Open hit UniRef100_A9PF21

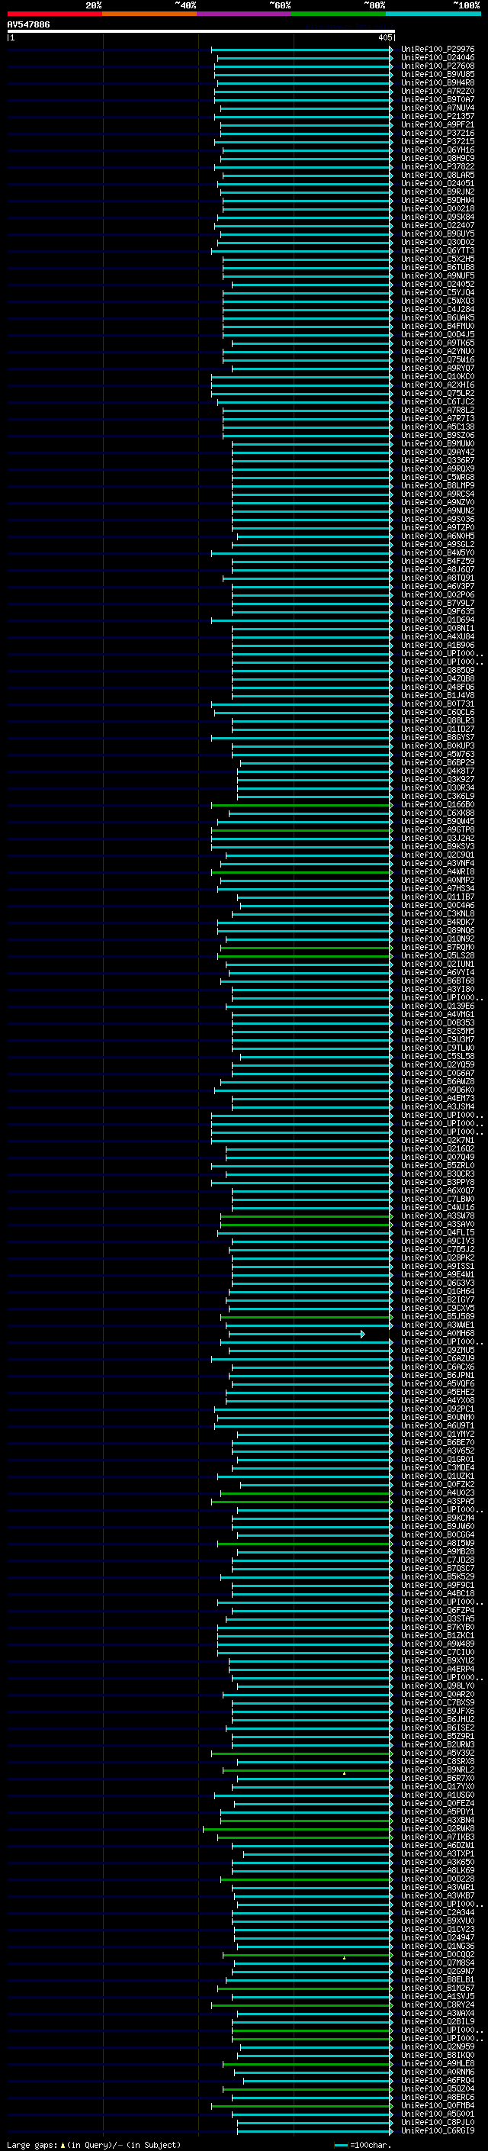point(437,124)
